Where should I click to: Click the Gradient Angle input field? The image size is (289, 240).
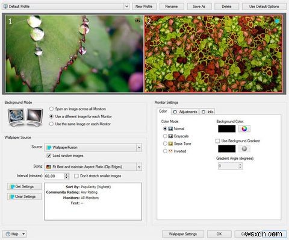pos(228,166)
